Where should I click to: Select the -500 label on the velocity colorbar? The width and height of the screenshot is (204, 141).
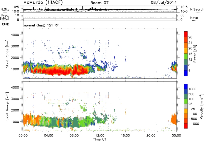193,119
